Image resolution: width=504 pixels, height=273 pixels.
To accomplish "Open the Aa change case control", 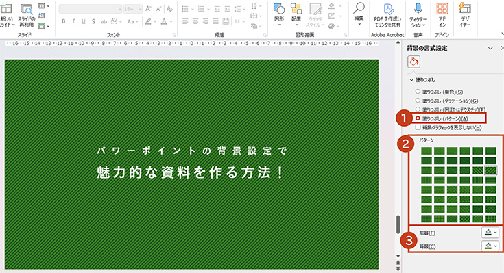I will (132, 21).
